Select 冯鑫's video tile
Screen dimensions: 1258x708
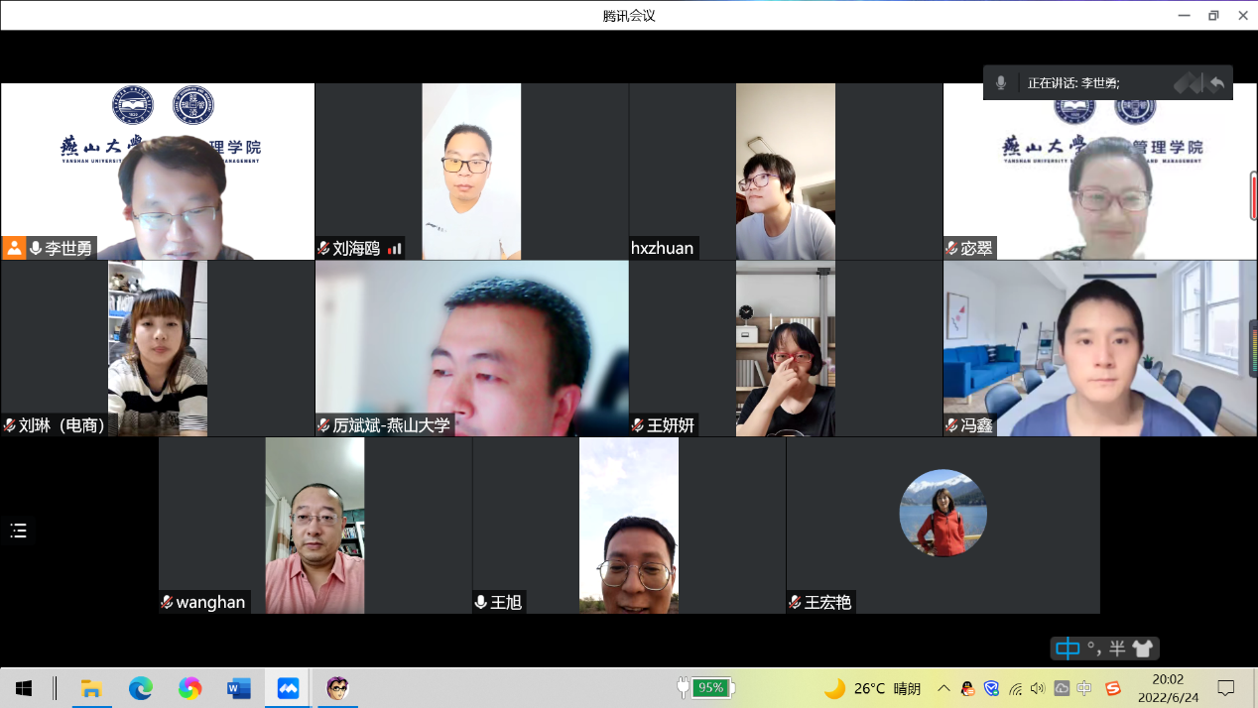click(1099, 348)
